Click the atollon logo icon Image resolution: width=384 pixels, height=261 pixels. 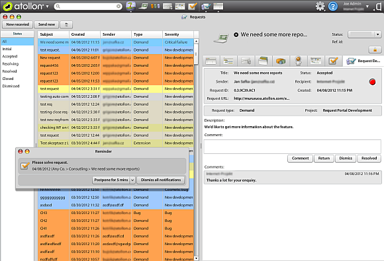(7, 7)
